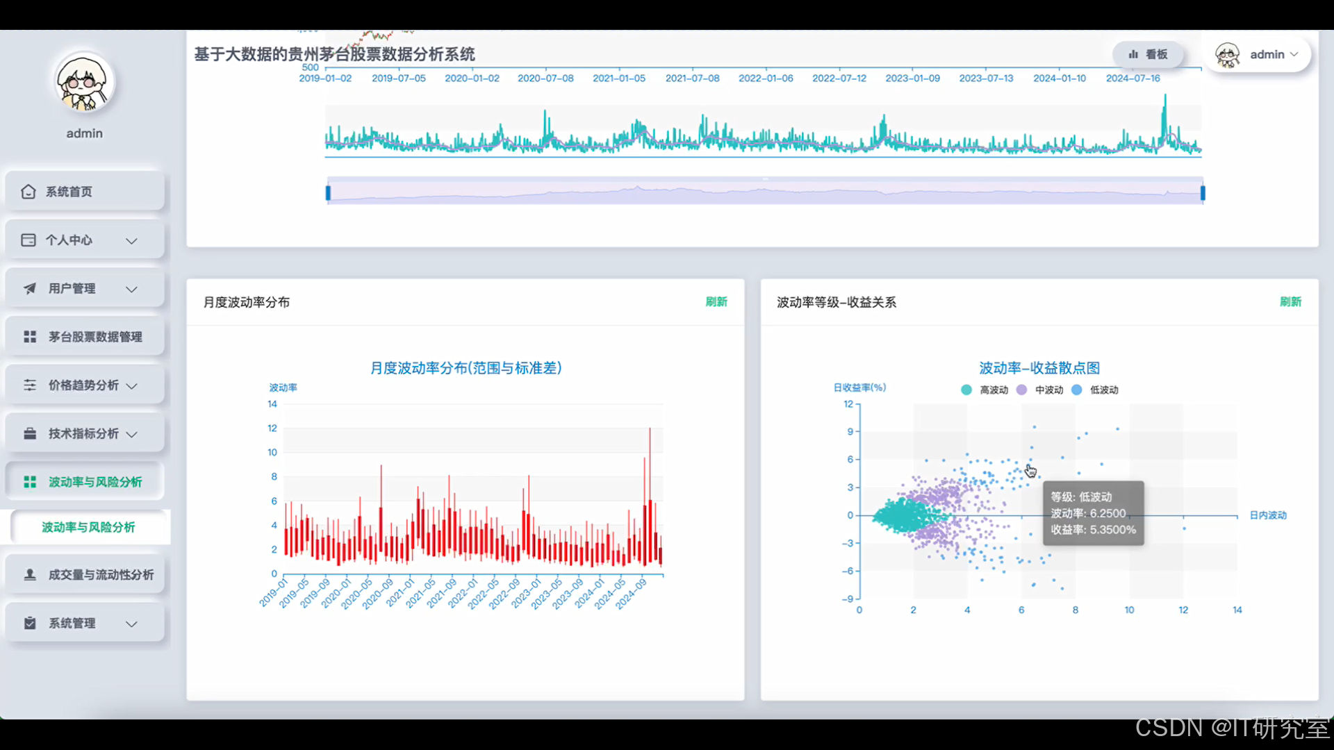
Task: Expand the 价格趋势分析 menu chevron
Action: coord(131,385)
